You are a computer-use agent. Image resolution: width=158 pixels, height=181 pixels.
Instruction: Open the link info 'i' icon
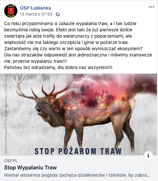148,156
